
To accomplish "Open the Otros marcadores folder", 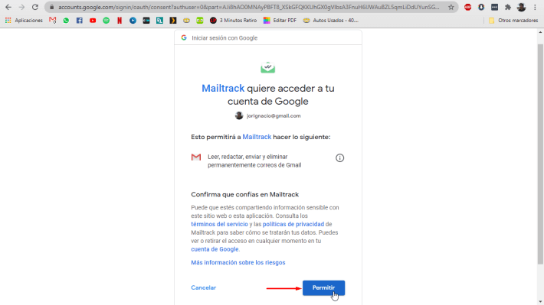I will point(513,21).
